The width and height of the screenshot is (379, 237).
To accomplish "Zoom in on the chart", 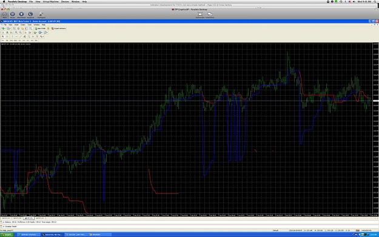I will tap(16, 32).
